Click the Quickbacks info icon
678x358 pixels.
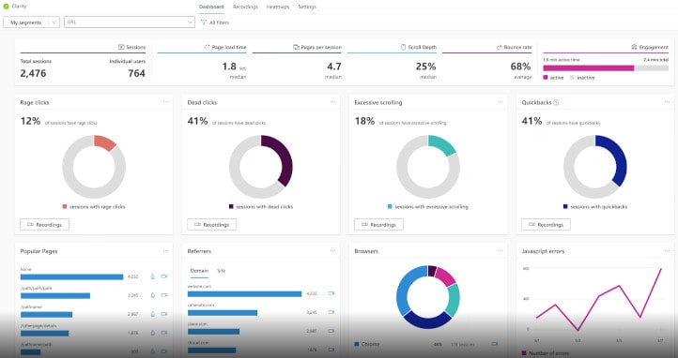pyautogui.click(x=556, y=103)
